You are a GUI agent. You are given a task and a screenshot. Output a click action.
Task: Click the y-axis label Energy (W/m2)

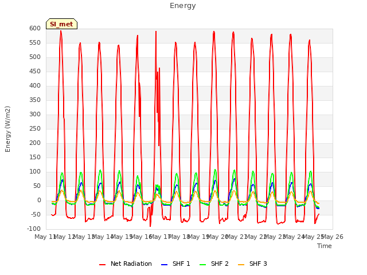[x=7, y=129]
